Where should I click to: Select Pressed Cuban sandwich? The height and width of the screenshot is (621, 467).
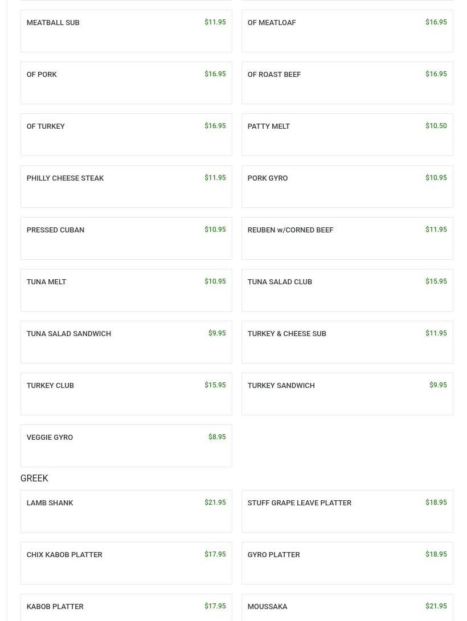(126, 238)
